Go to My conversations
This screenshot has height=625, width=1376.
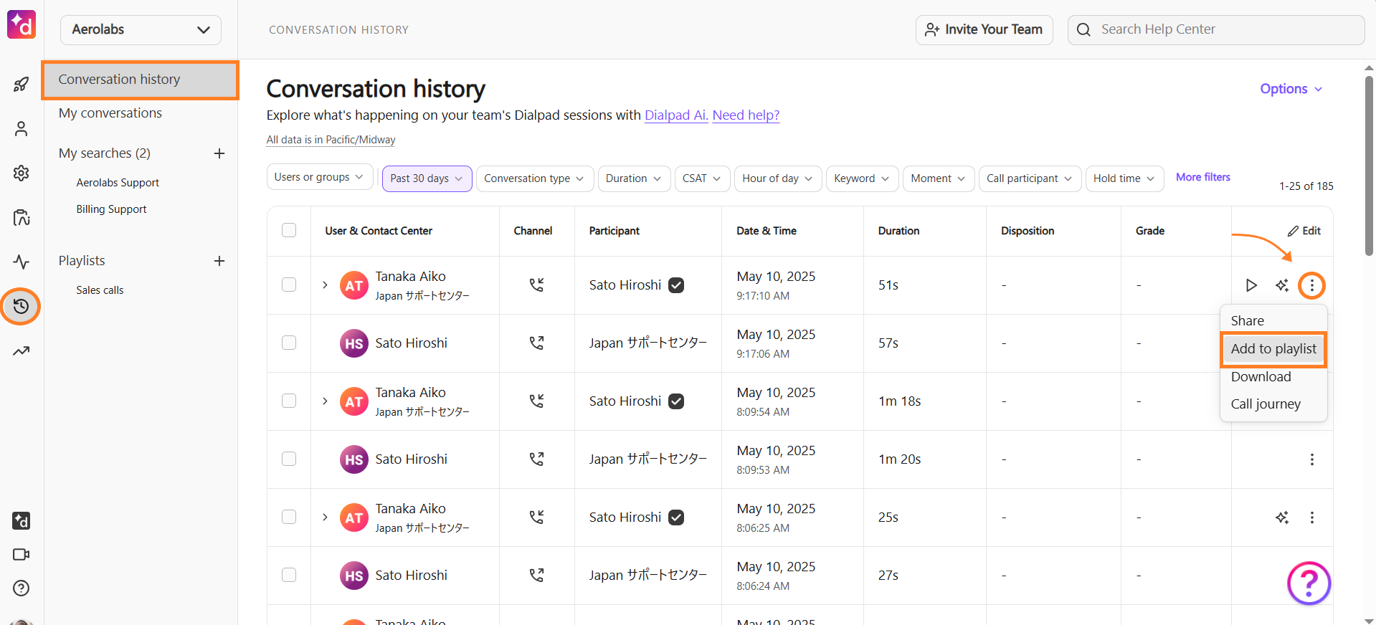(110, 113)
